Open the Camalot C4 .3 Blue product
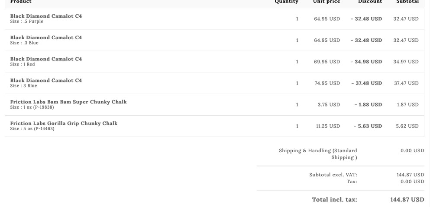Image resolution: width=433 pixels, height=207 pixels. coord(46,38)
